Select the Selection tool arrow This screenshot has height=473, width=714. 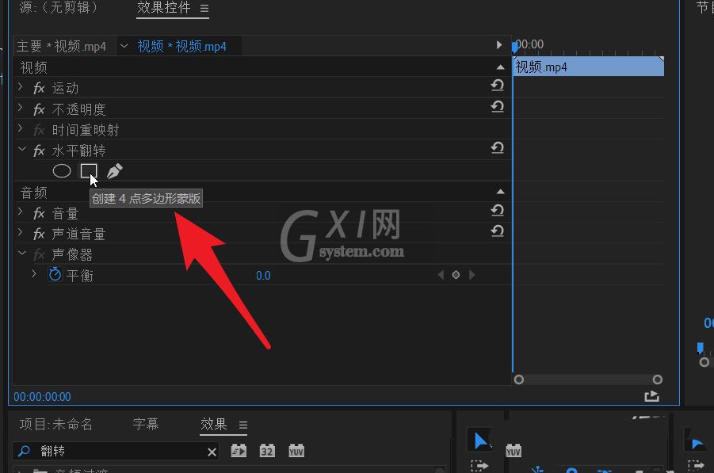[480, 441]
